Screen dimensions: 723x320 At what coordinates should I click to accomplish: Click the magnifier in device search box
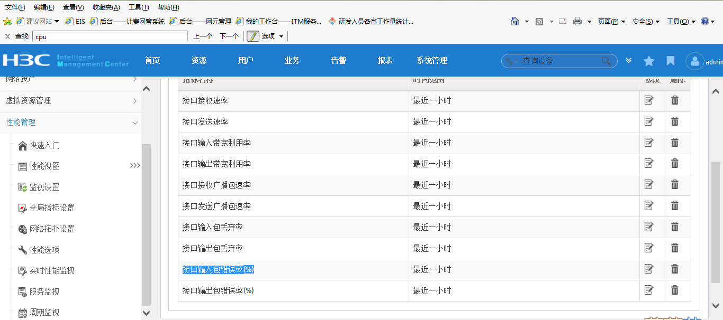[607, 61]
